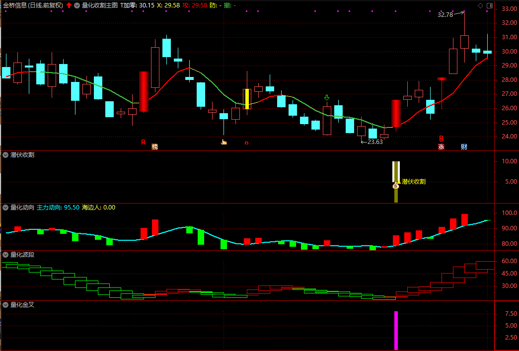Viewport: 519px width, 351px height.
Task: Click the red 攻: 29.58 value
Action: (x=195, y=5)
